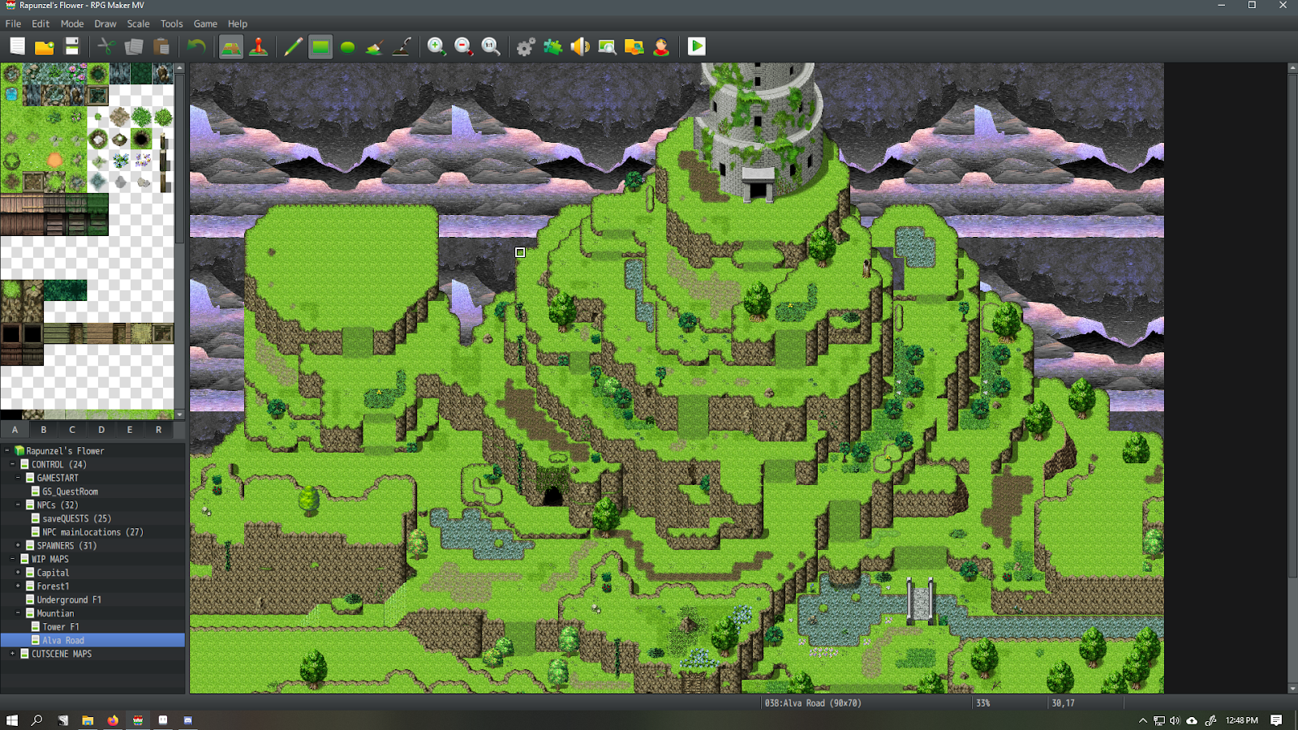
Task: Select the NPC mainLocations (27) map
Action: click(x=92, y=532)
